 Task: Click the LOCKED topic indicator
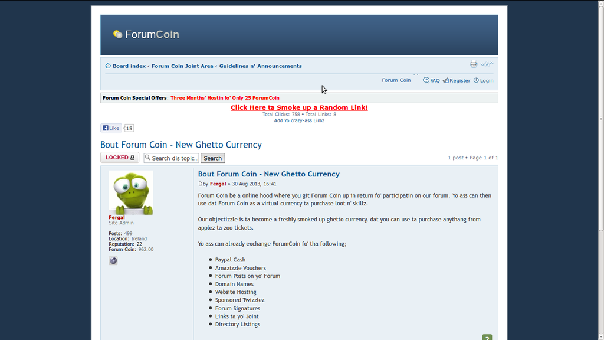tap(119, 157)
